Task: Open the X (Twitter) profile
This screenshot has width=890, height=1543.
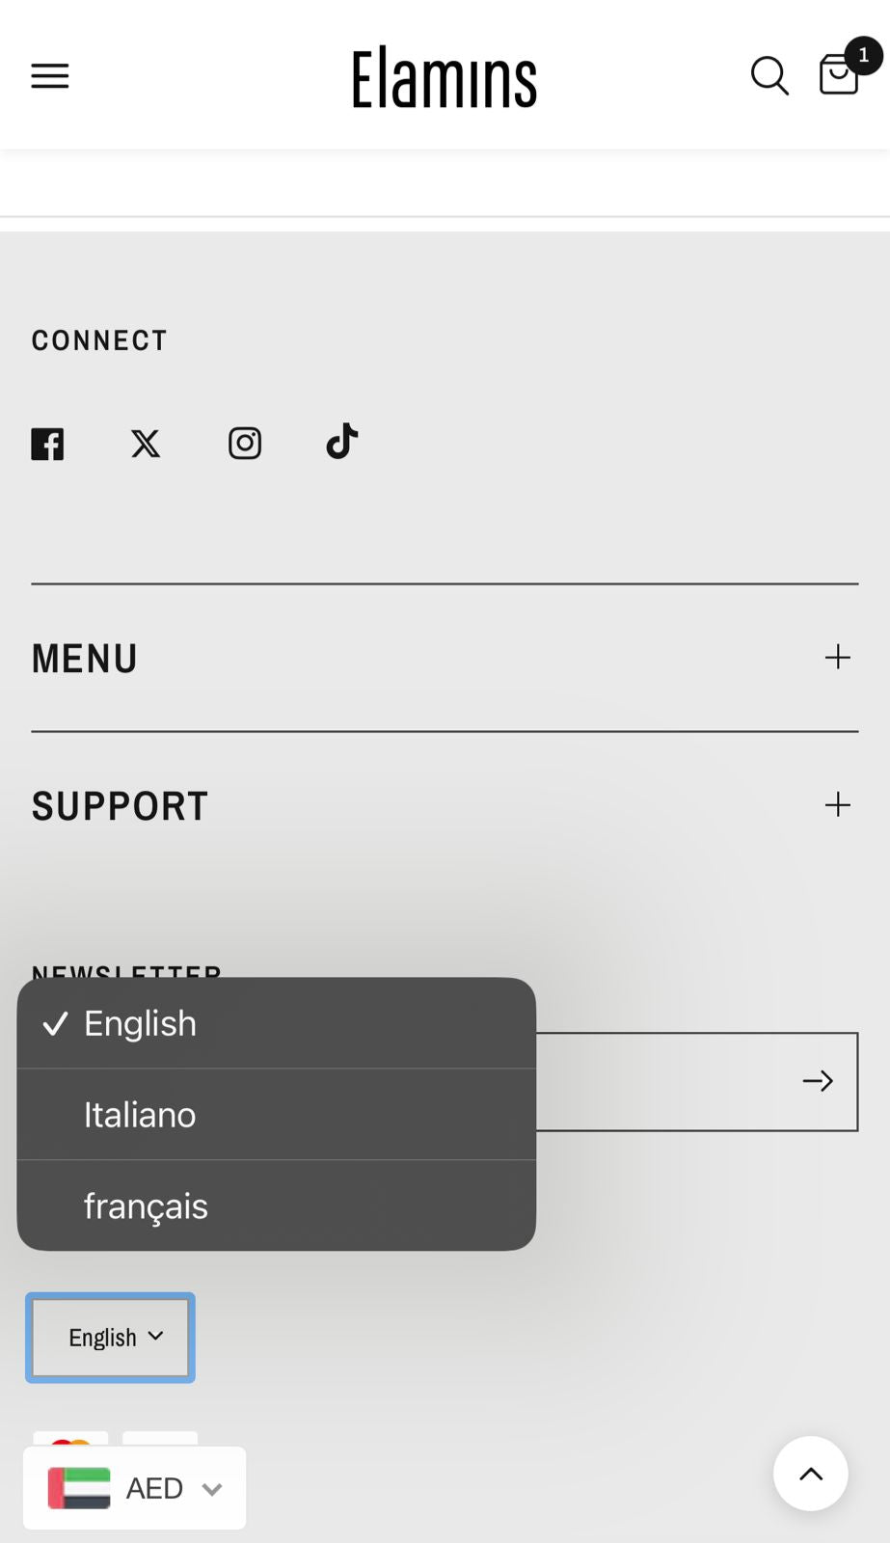Action: [146, 444]
